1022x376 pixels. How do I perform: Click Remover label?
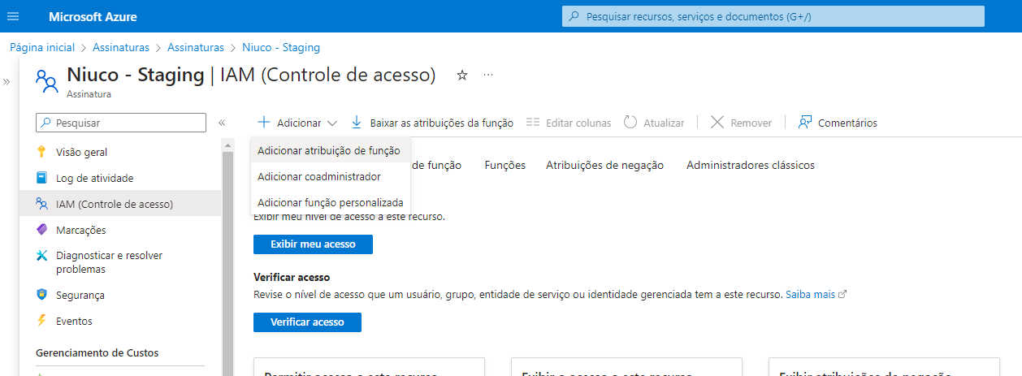tap(751, 123)
